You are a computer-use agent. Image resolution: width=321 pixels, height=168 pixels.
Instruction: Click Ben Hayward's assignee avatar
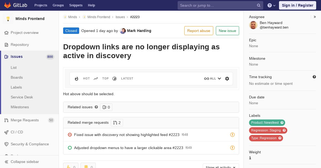[x=253, y=25]
